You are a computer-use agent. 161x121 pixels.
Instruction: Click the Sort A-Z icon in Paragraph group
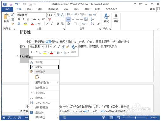pos(92,24)
